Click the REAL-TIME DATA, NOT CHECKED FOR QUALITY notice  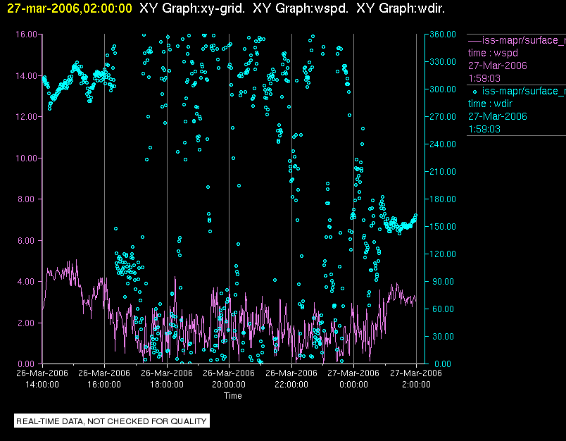click(x=111, y=421)
